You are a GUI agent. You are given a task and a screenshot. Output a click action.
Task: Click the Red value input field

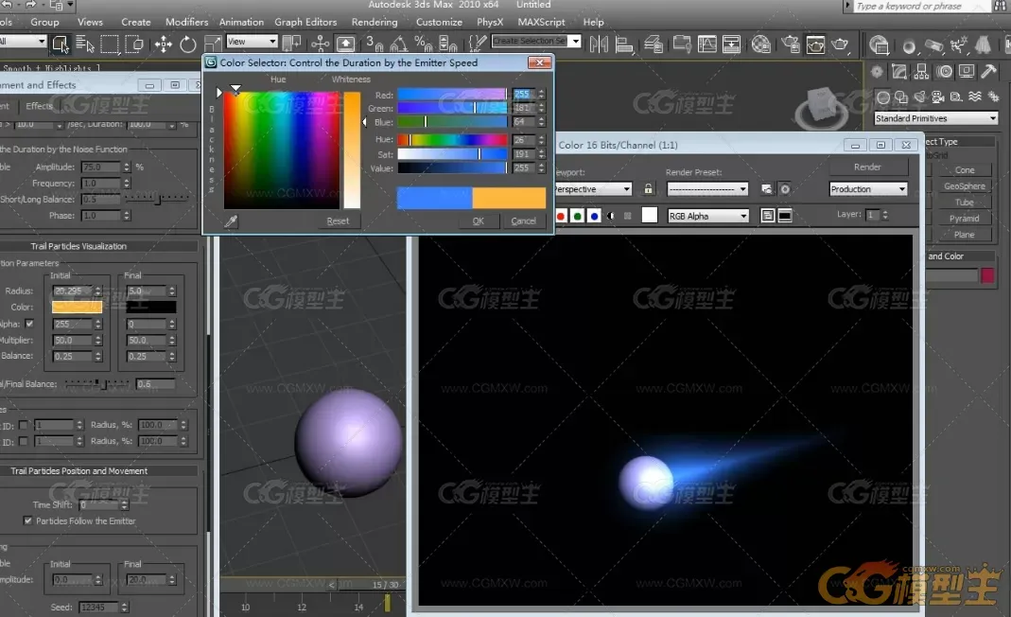pyautogui.click(x=524, y=95)
